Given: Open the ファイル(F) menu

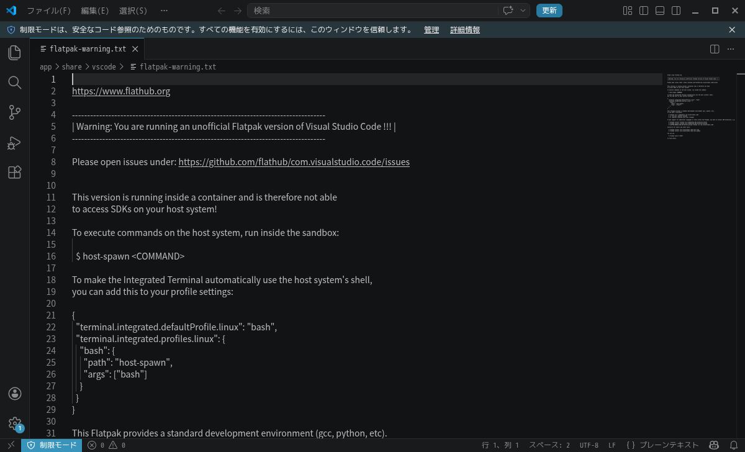Looking at the screenshot, I should [48, 11].
